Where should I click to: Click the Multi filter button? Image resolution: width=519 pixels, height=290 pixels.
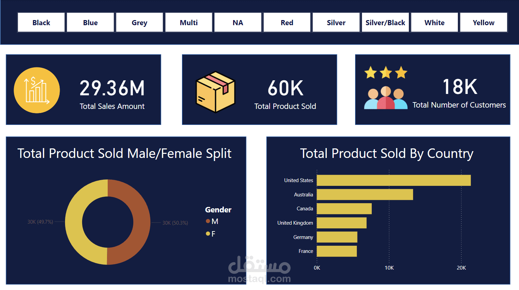point(188,22)
